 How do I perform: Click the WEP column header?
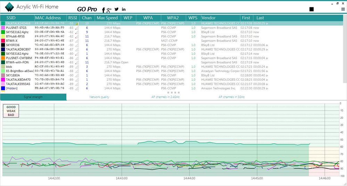click(x=128, y=18)
